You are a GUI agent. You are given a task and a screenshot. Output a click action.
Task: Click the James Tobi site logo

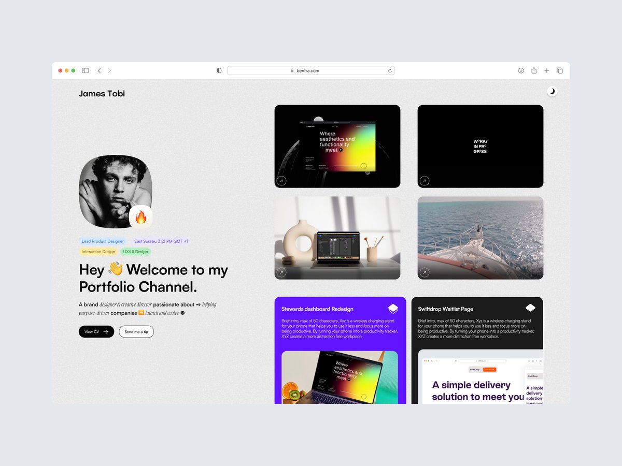point(102,94)
